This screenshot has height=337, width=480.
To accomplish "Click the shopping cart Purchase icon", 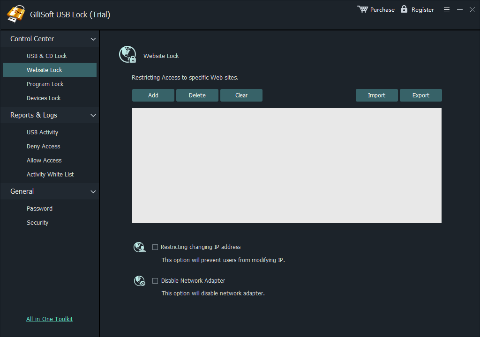I will (x=362, y=9).
